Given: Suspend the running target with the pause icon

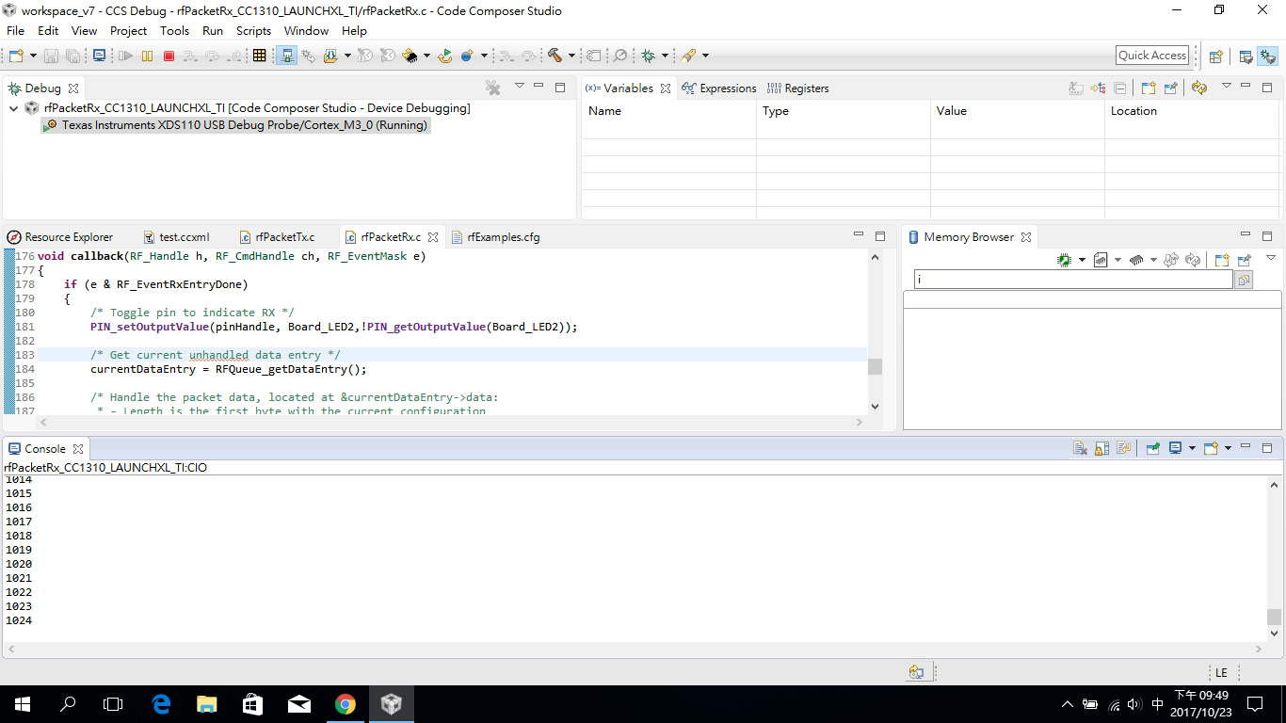Looking at the screenshot, I should coord(148,55).
